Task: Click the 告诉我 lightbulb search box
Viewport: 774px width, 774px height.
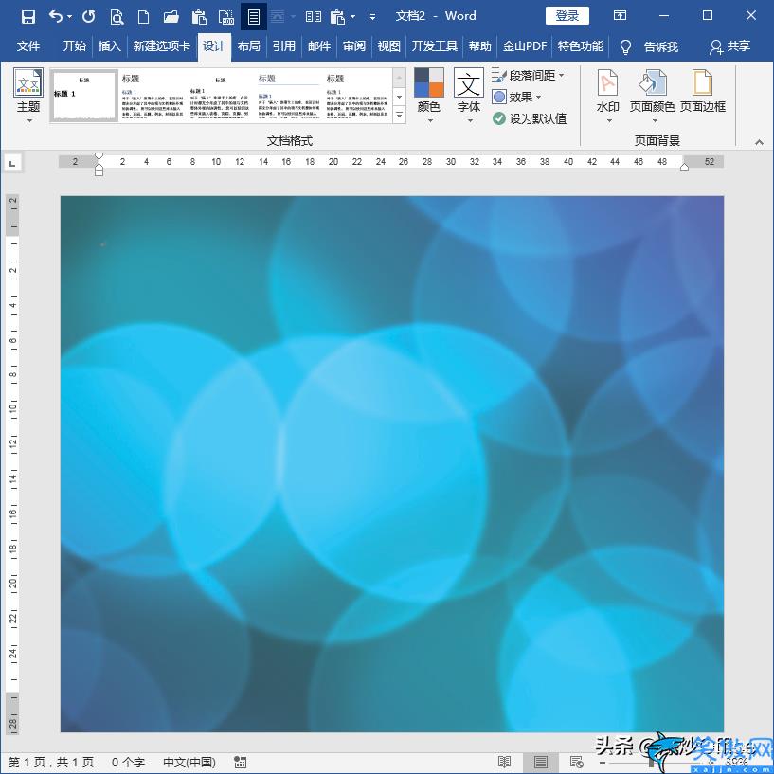Action: pyautogui.click(x=649, y=46)
